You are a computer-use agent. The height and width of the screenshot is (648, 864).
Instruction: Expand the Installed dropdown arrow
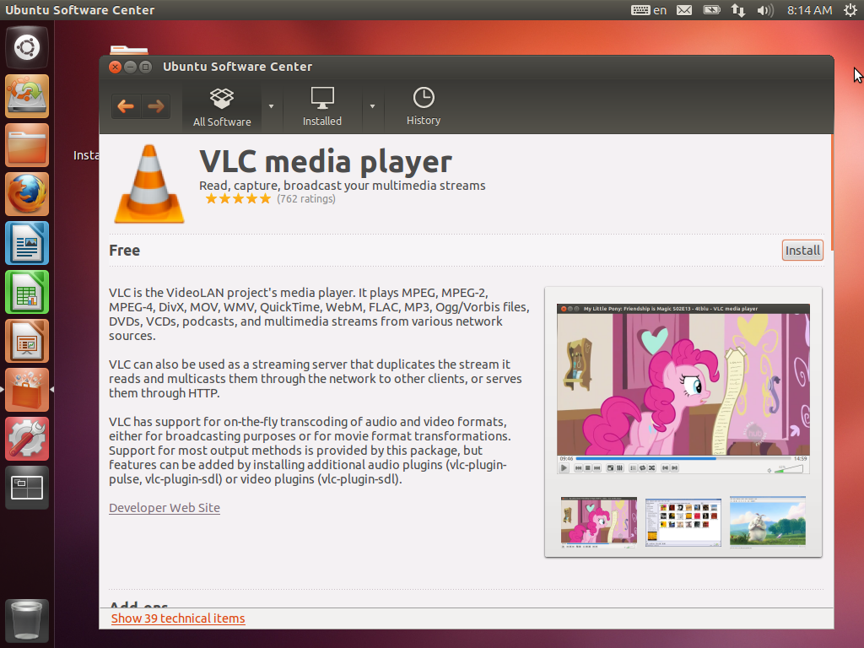[372, 106]
